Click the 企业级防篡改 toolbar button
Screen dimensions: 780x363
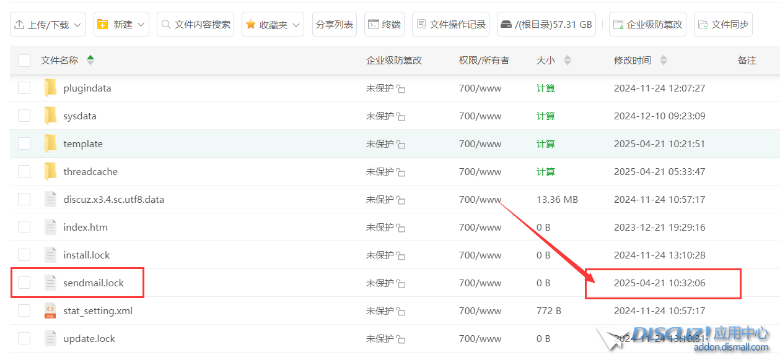(647, 25)
